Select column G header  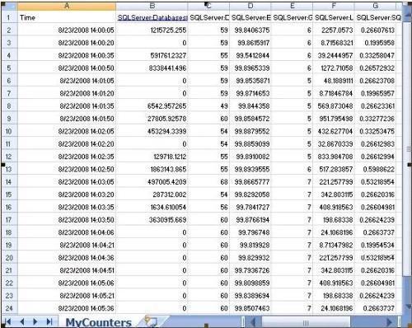pyautogui.click(x=375, y=7)
